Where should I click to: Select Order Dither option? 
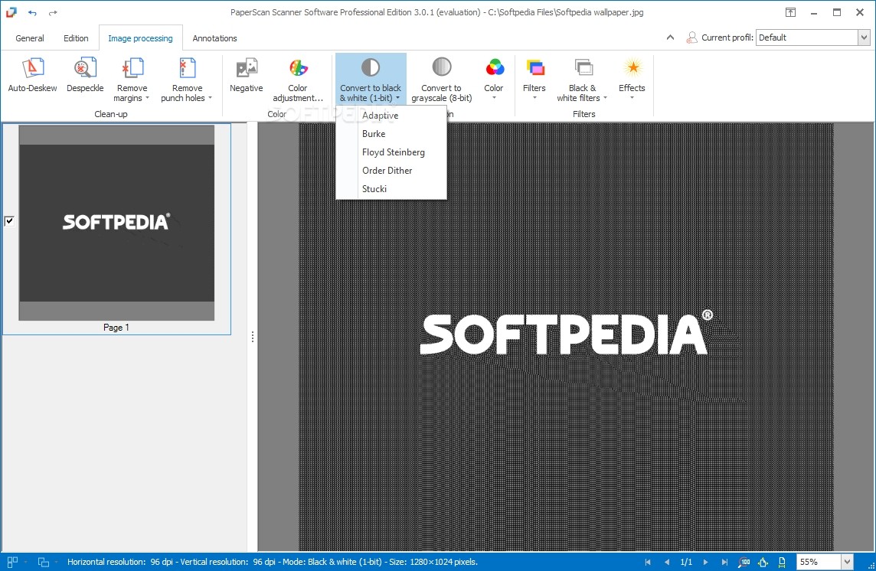pyautogui.click(x=391, y=171)
